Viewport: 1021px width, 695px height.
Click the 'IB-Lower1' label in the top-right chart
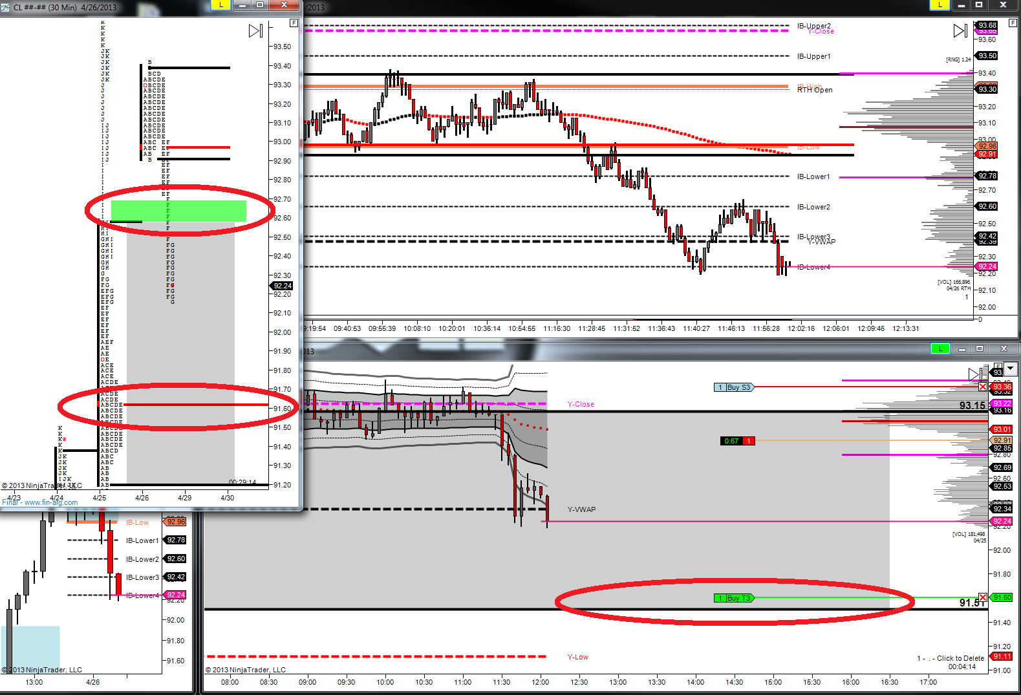pyautogui.click(x=813, y=176)
